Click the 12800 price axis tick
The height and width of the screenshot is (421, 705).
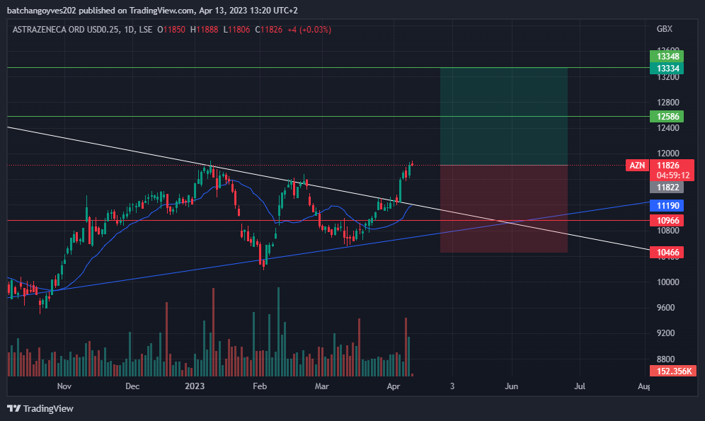667,103
